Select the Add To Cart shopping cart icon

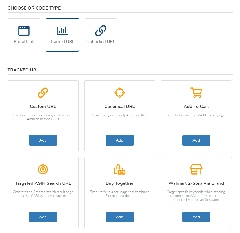(x=196, y=93)
